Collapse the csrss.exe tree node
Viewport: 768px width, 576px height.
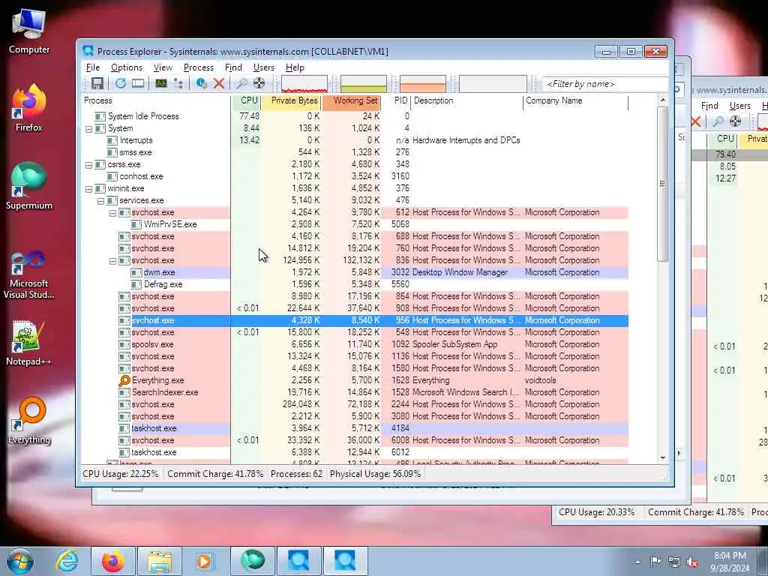click(x=88, y=165)
